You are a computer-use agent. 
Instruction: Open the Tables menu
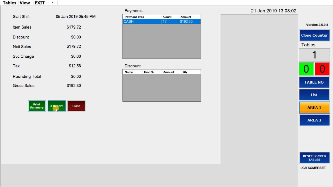10,3
